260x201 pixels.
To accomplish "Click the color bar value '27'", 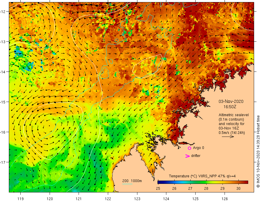I will [190, 188].
